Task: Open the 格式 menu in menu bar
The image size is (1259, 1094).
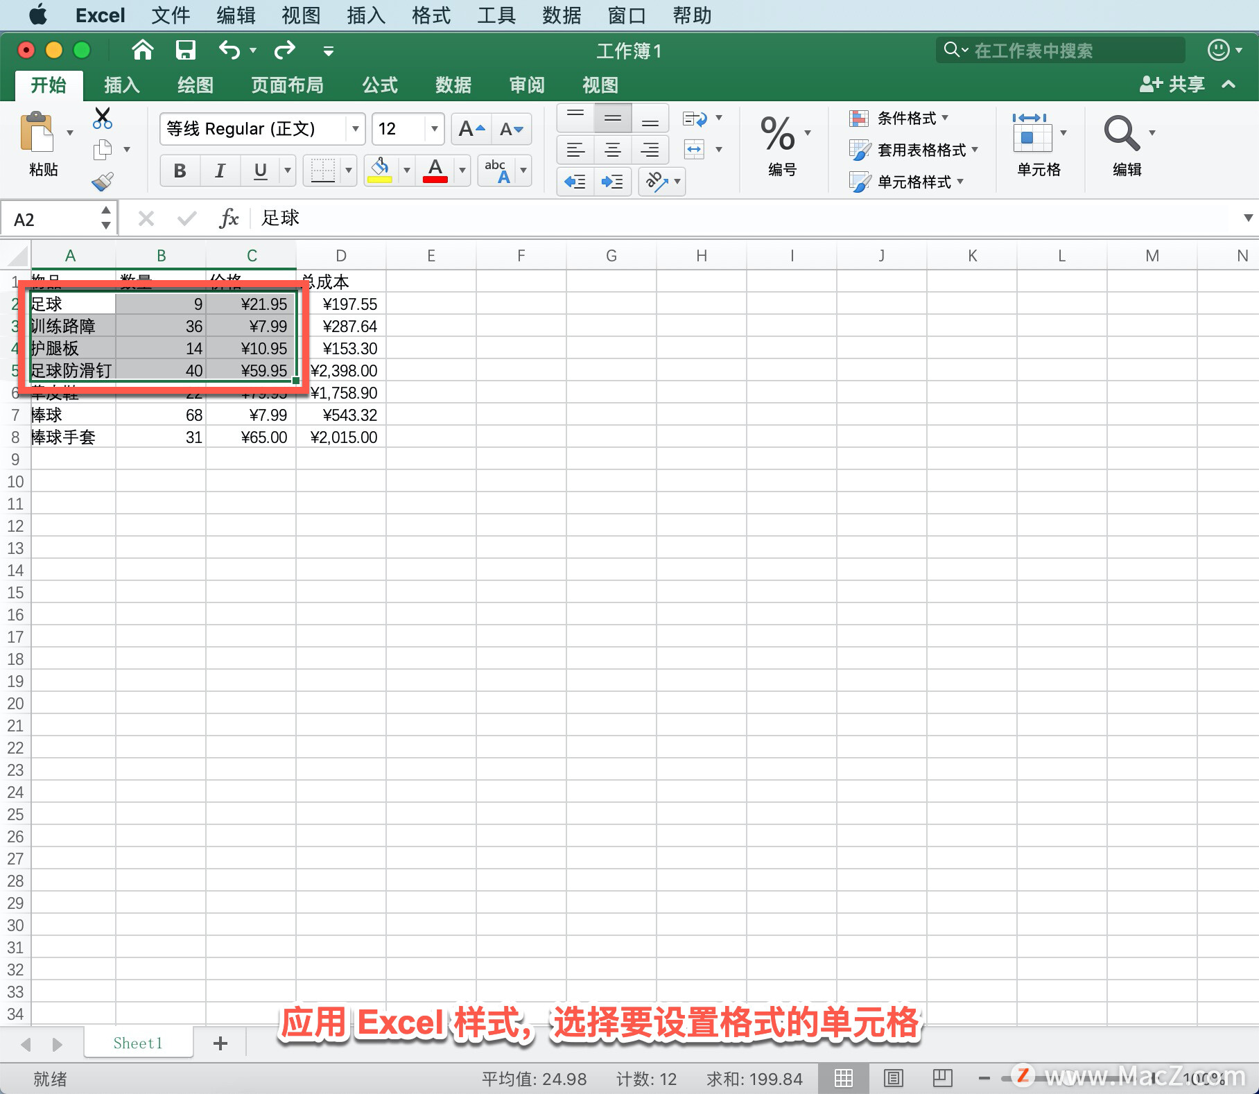Action: click(x=431, y=15)
